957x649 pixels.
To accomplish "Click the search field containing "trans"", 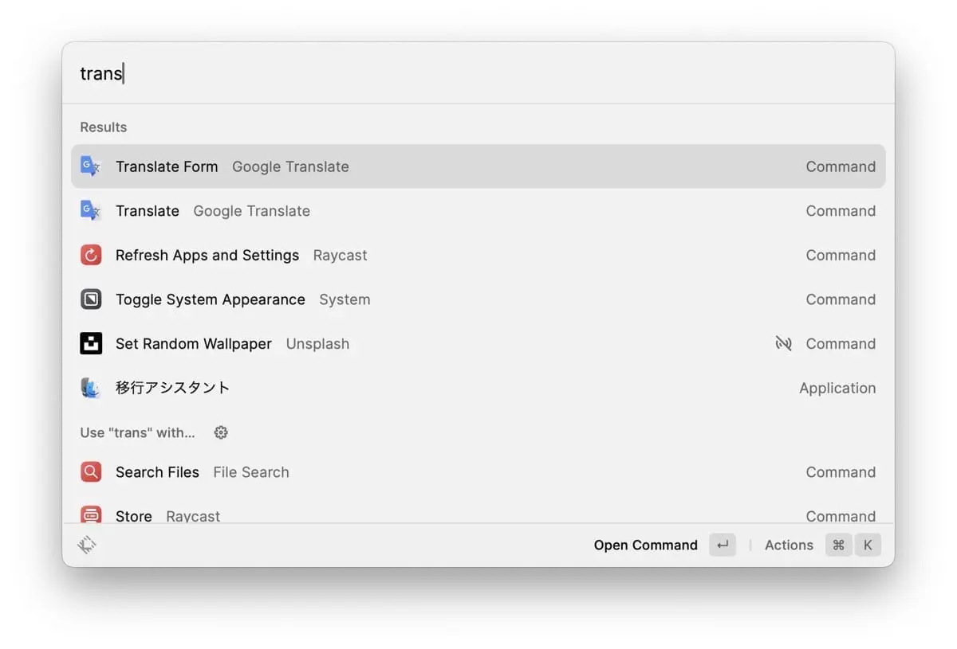I will pos(478,73).
